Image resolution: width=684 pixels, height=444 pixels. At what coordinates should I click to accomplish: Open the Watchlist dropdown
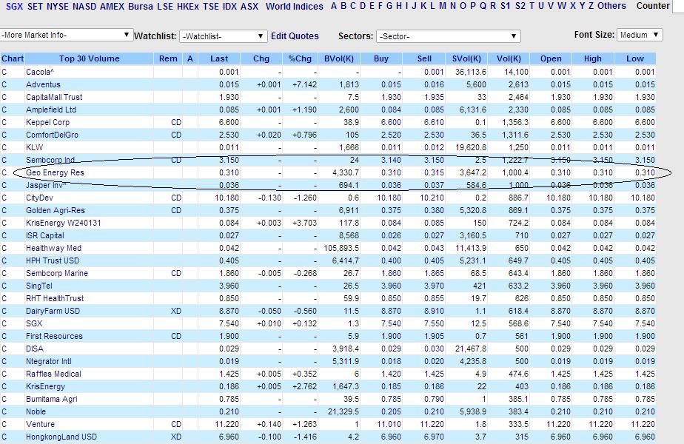pos(223,36)
